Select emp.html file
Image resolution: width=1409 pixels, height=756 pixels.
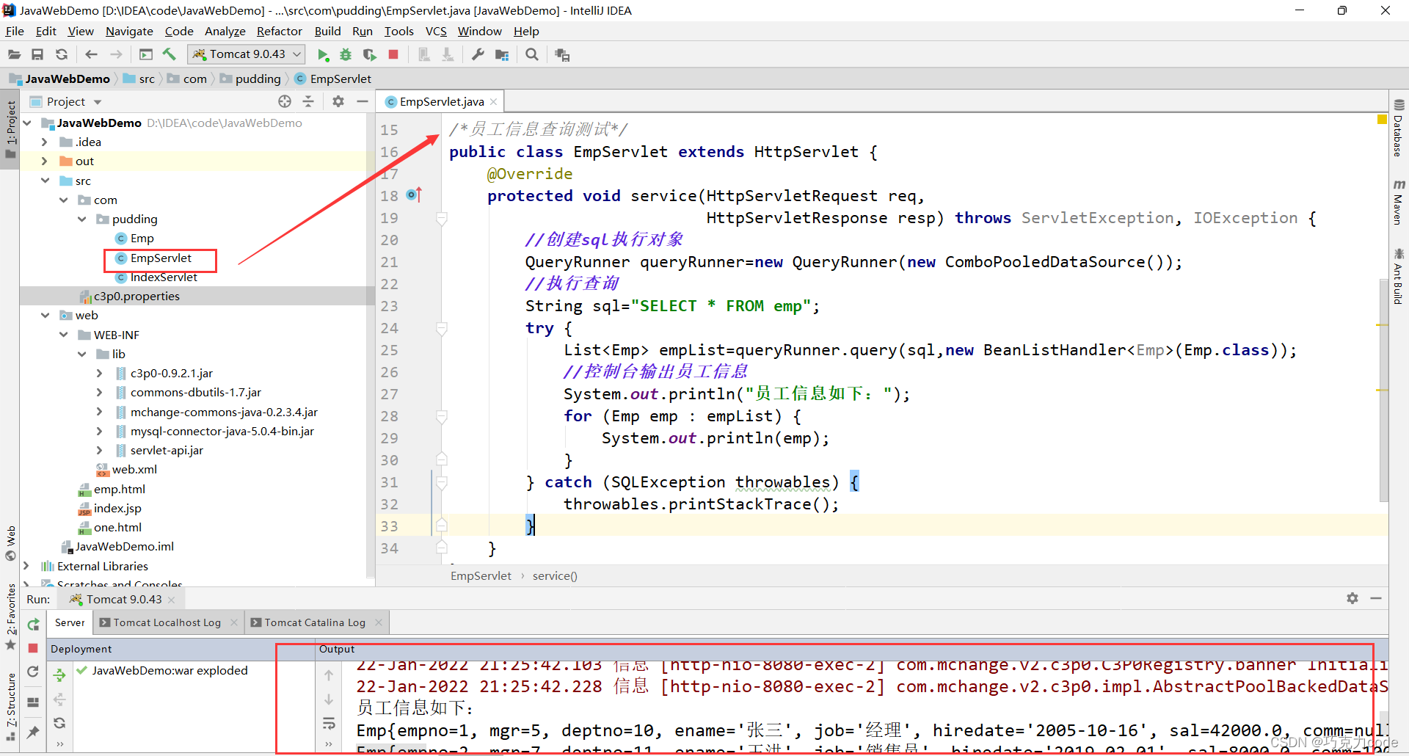(x=119, y=489)
